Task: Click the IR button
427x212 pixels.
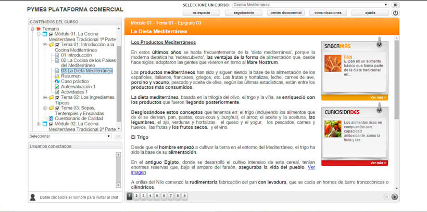Action: tap(395, 5)
